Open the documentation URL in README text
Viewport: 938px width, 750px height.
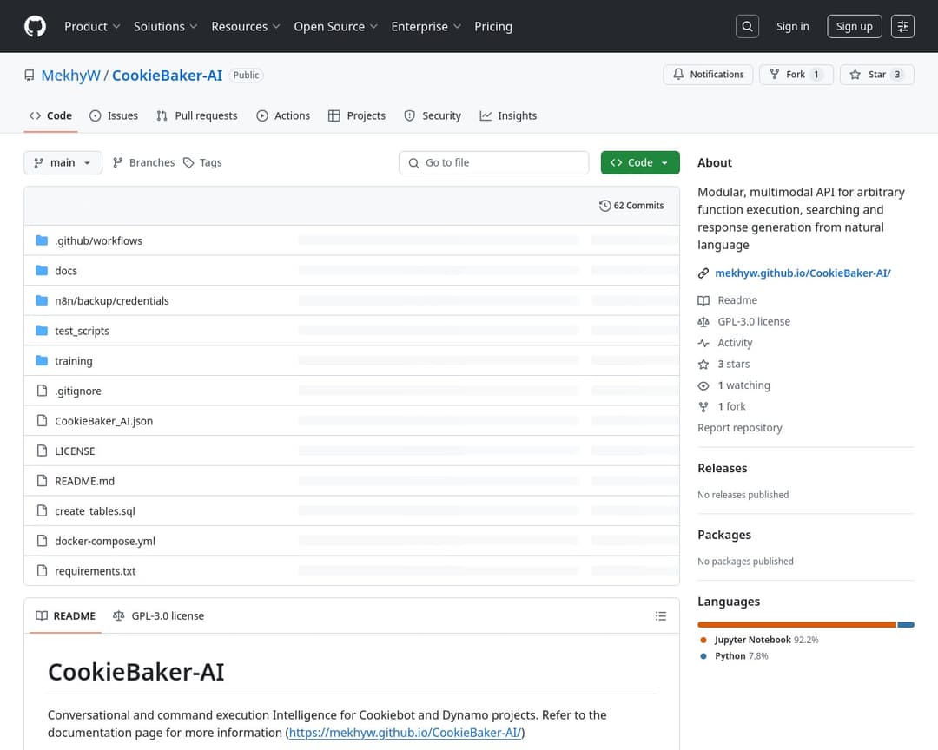(x=405, y=733)
